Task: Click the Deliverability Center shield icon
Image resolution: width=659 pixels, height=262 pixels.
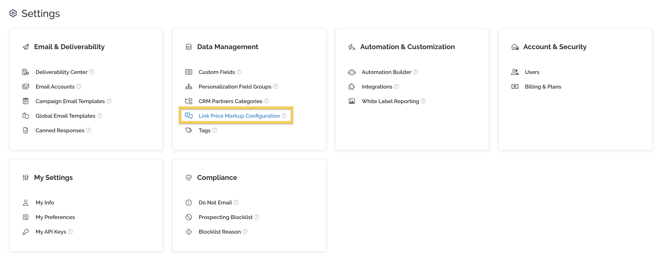Action: [26, 72]
